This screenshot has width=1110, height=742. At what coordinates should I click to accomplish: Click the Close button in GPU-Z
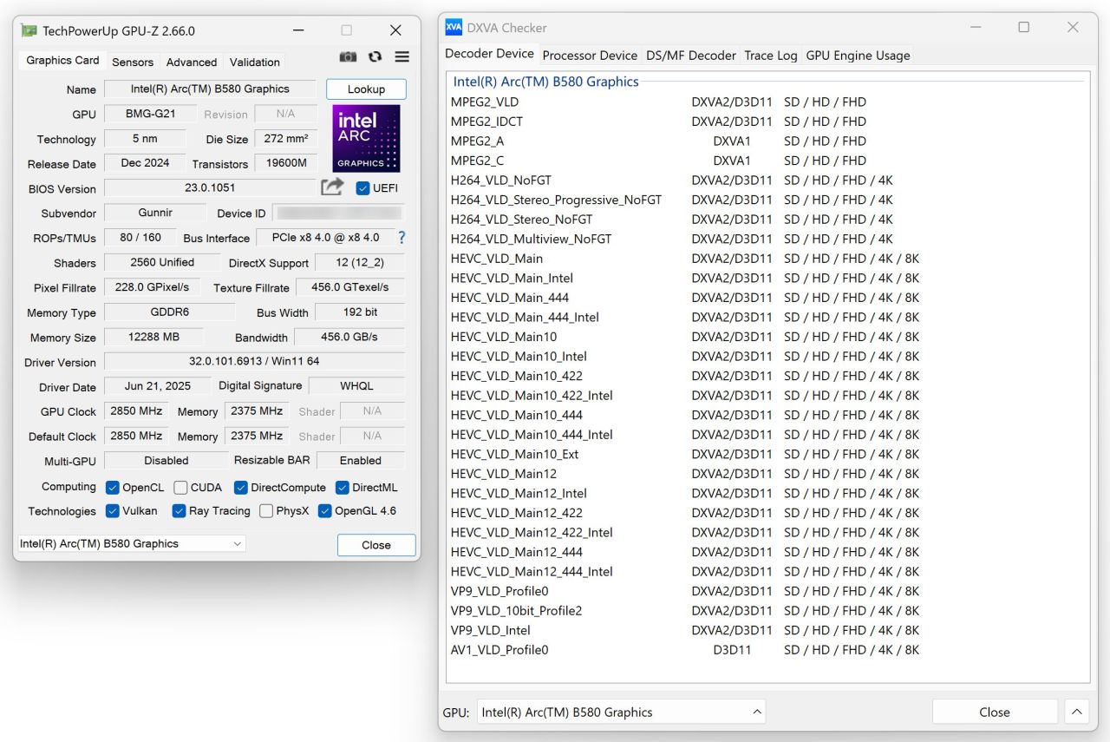376,545
